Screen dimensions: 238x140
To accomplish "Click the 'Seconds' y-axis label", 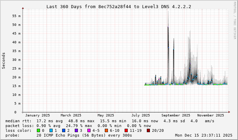I will click(x=4, y=60).
